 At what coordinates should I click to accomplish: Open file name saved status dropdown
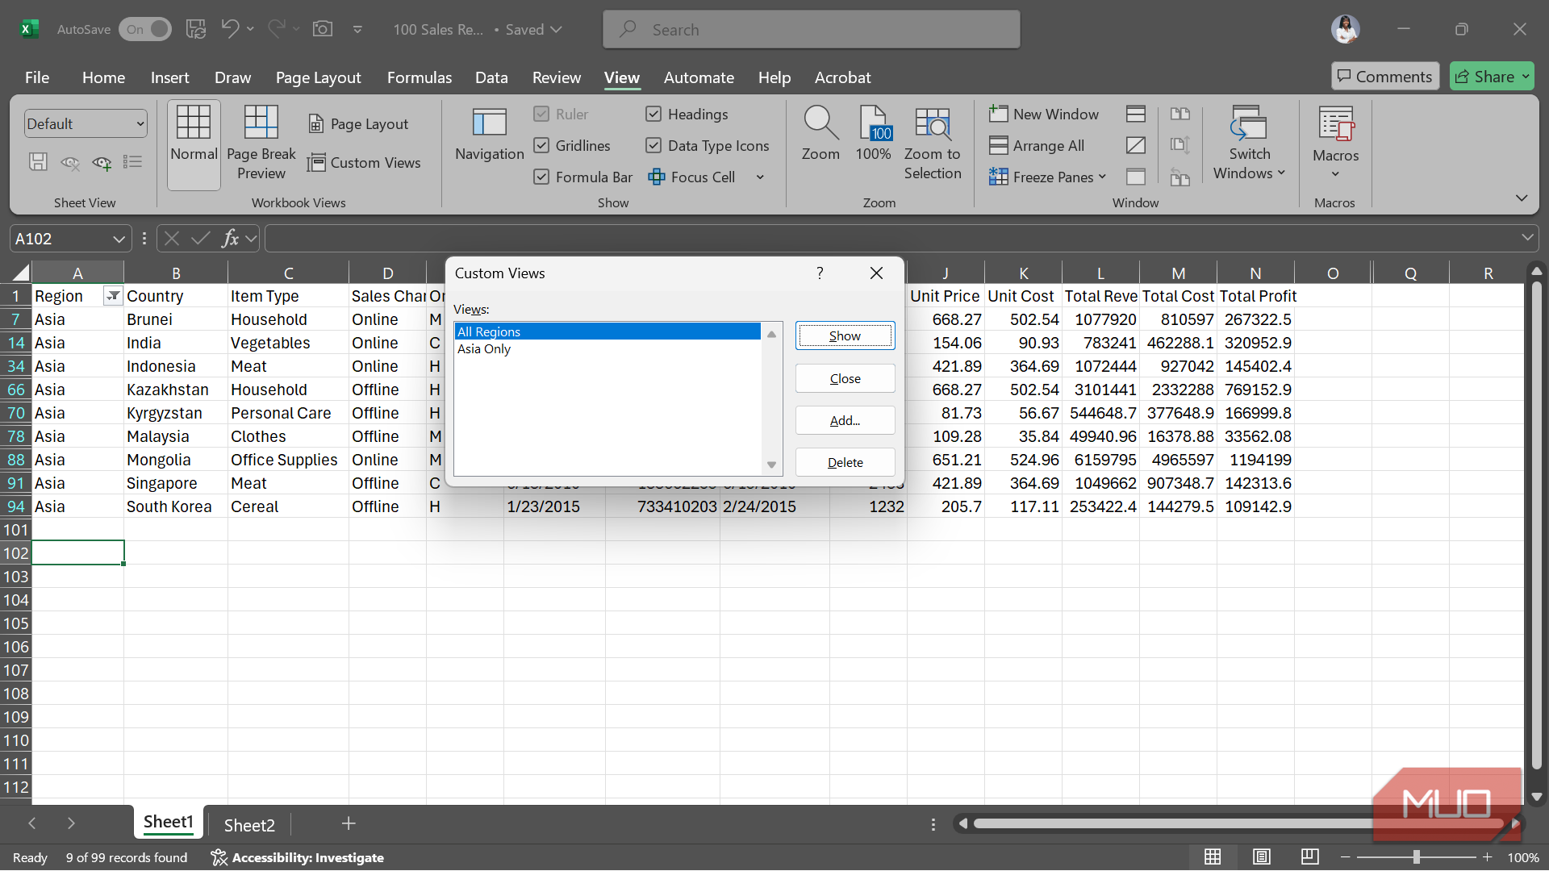[x=556, y=30]
